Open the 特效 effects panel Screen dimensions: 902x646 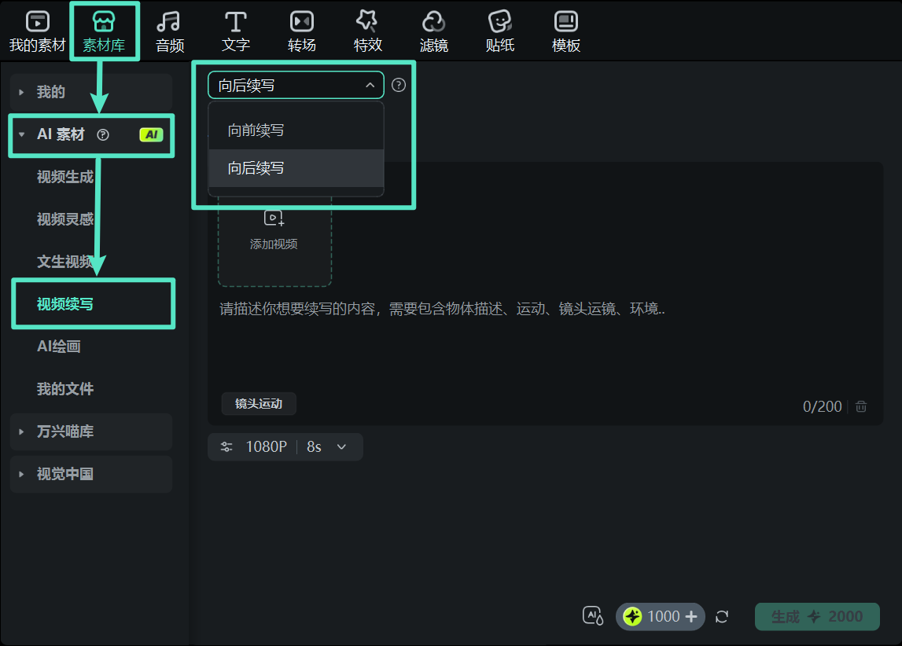pyautogui.click(x=367, y=30)
